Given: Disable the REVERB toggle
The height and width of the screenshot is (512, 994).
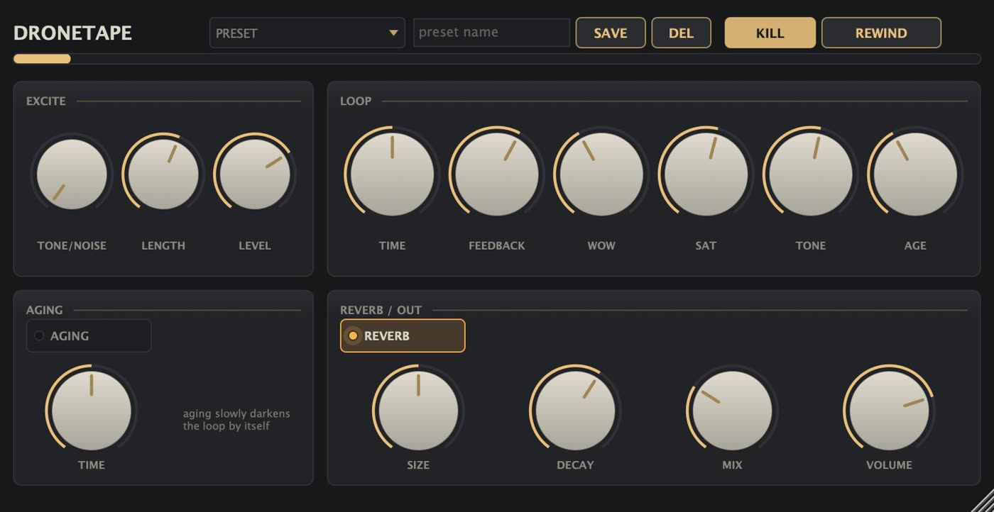Looking at the screenshot, I should [x=403, y=335].
